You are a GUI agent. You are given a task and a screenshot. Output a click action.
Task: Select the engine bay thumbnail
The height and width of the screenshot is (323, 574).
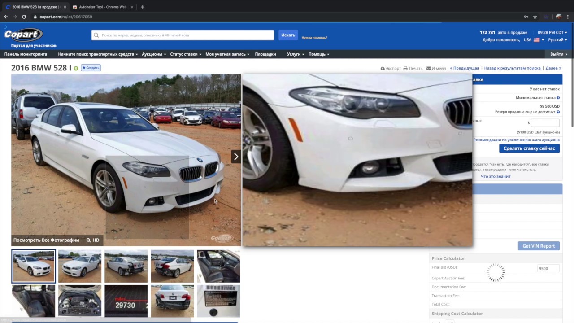click(80, 301)
